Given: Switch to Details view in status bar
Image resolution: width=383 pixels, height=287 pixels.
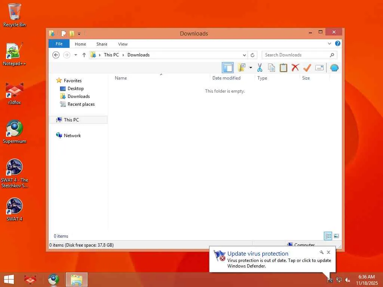Looking at the screenshot, I should (x=328, y=236).
